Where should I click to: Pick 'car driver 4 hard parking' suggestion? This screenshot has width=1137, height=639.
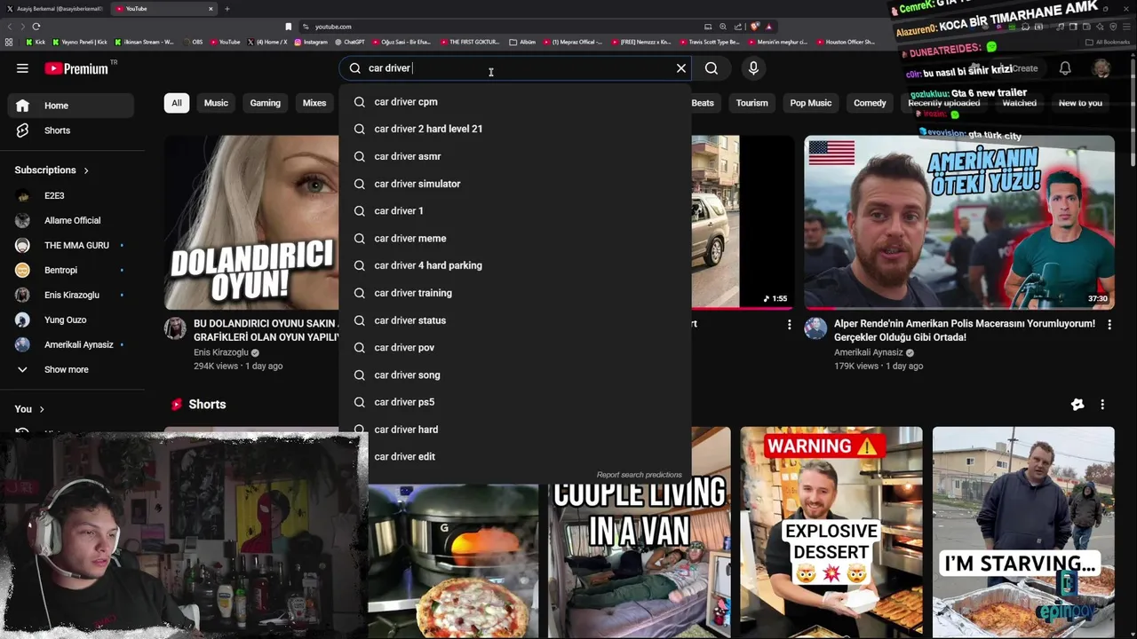[x=515, y=265]
